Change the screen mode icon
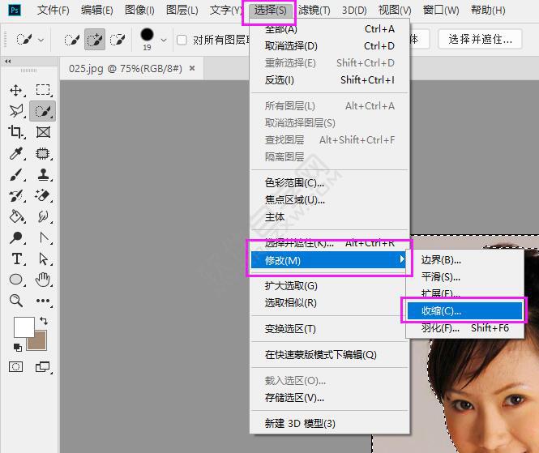This screenshot has width=539, height=453. tap(43, 367)
